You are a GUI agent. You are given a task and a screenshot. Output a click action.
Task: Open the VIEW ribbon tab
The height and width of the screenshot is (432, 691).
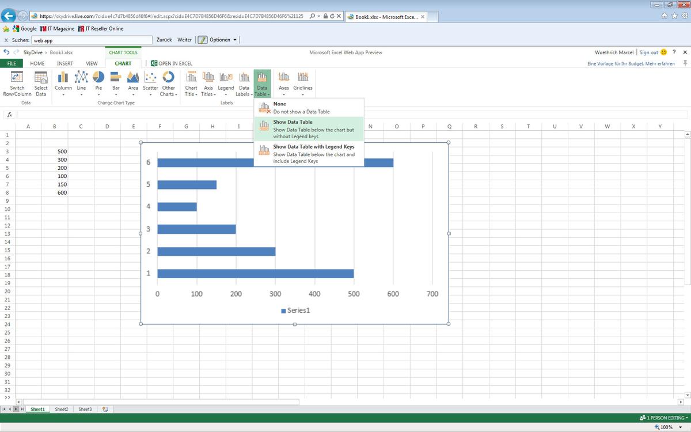(92, 63)
